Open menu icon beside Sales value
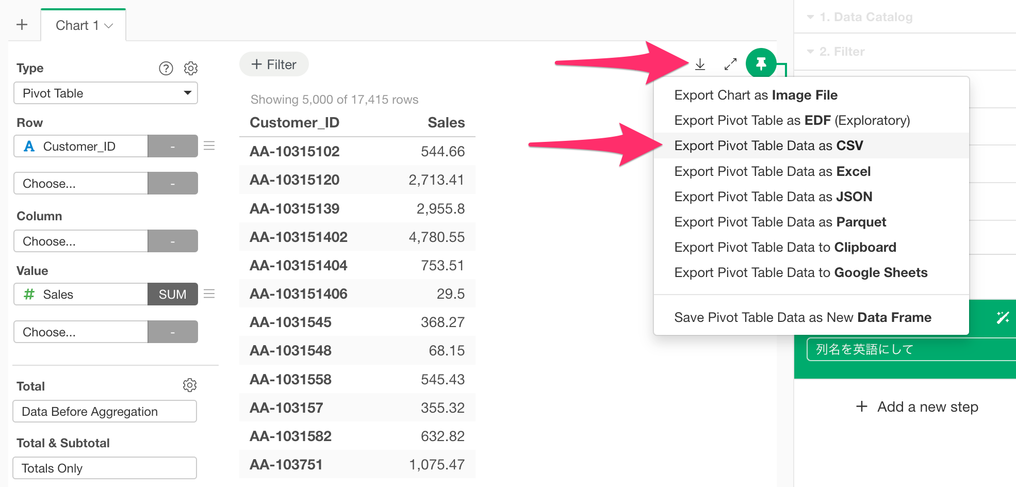1016x487 pixels. click(x=209, y=294)
